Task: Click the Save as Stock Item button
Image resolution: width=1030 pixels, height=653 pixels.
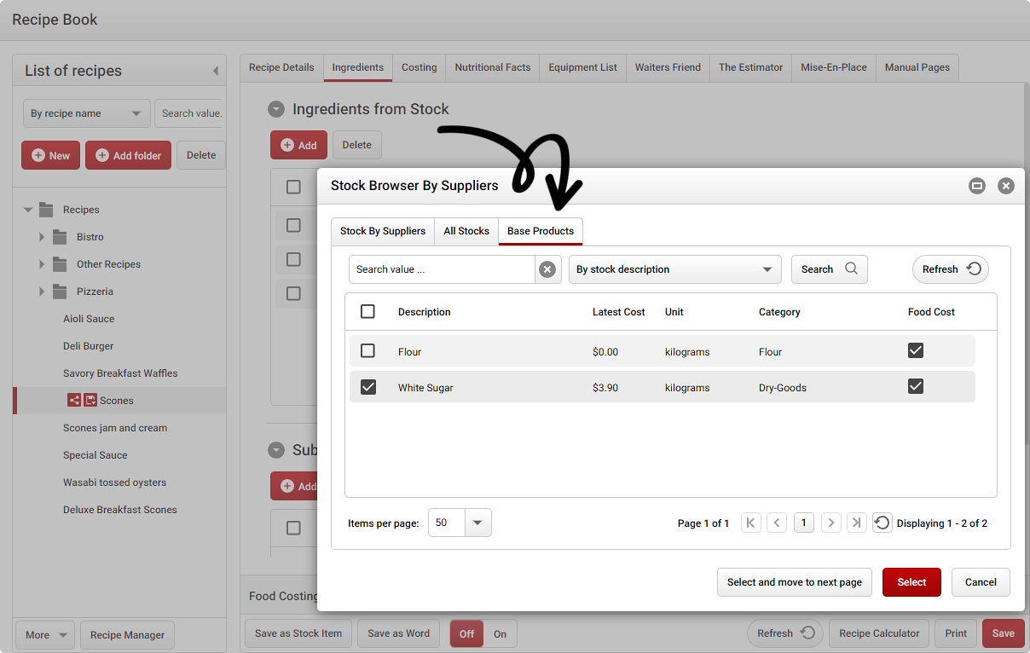Action: point(298,633)
